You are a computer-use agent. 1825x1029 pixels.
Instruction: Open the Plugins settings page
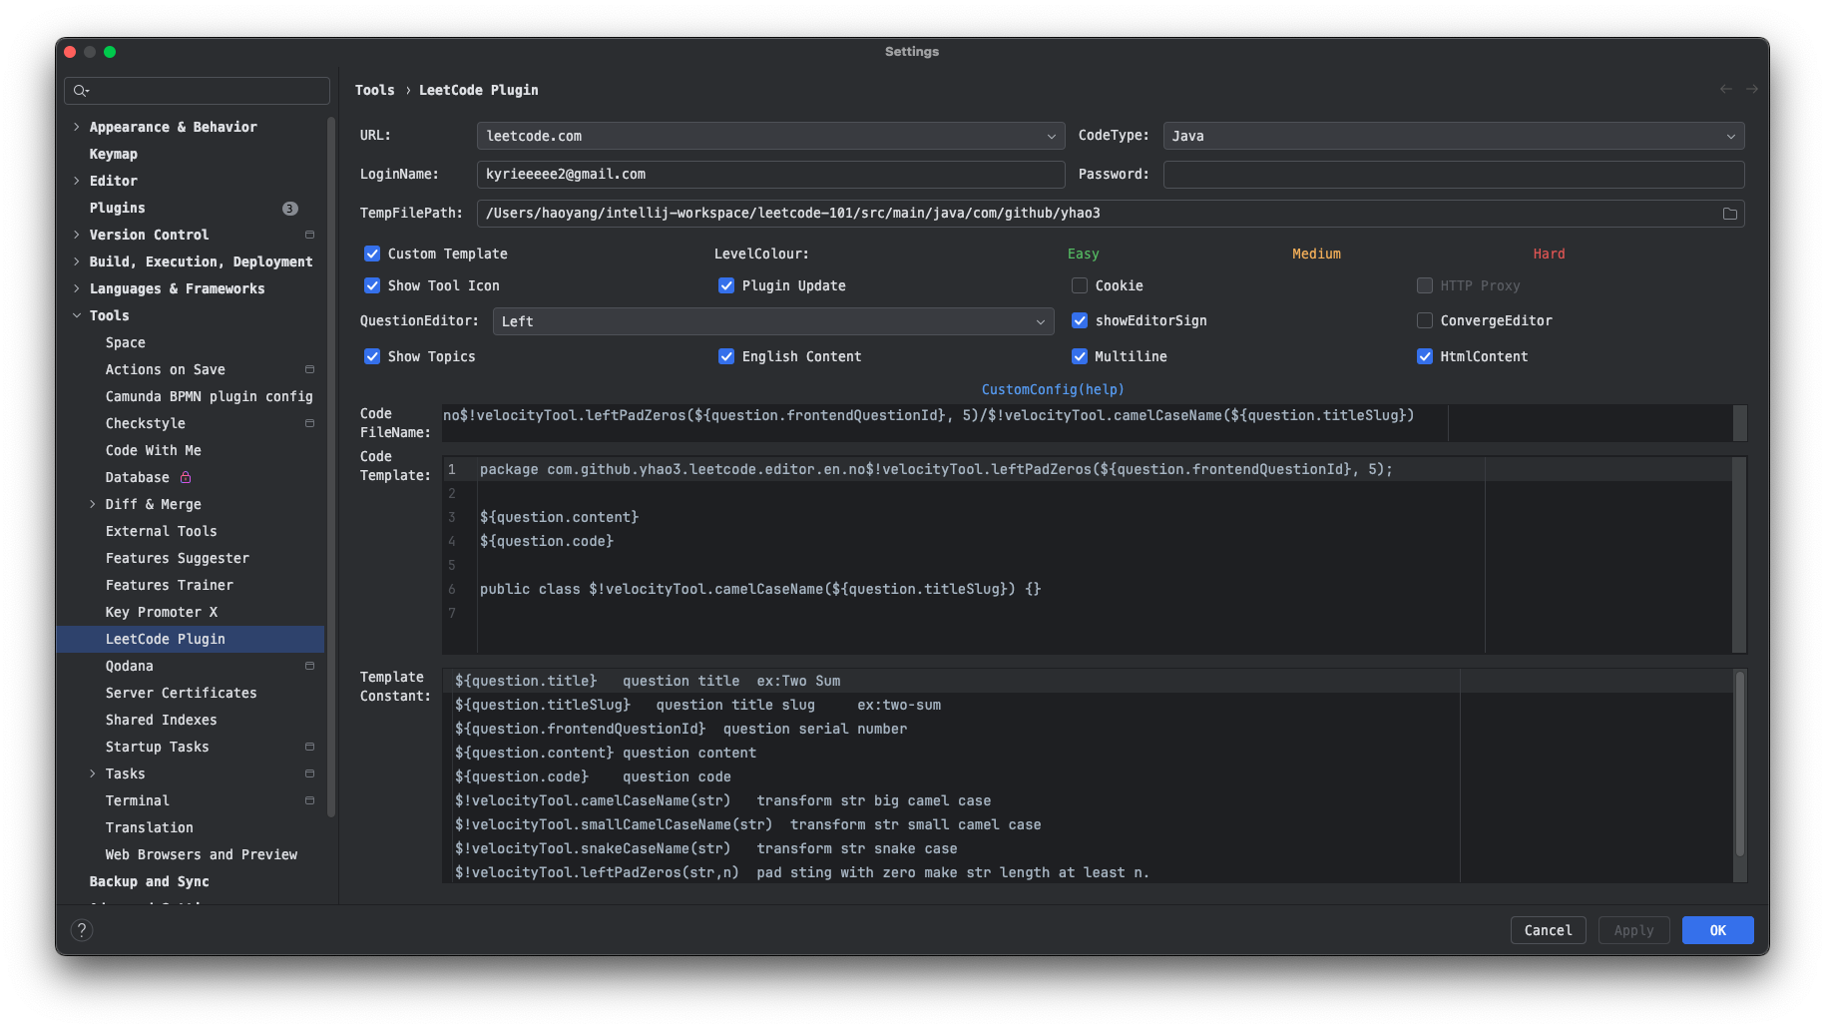[118, 208]
